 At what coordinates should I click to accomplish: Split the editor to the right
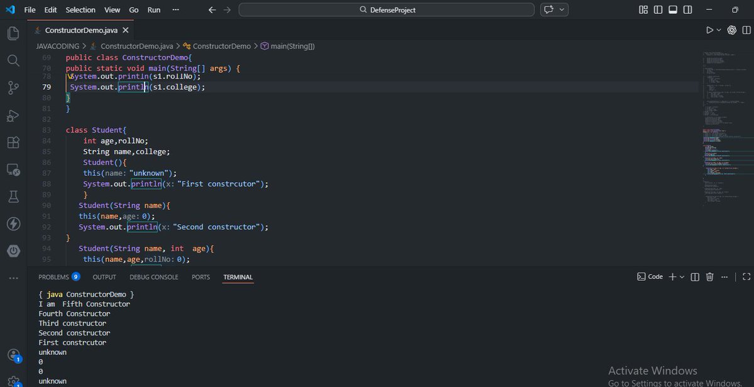tap(746, 30)
